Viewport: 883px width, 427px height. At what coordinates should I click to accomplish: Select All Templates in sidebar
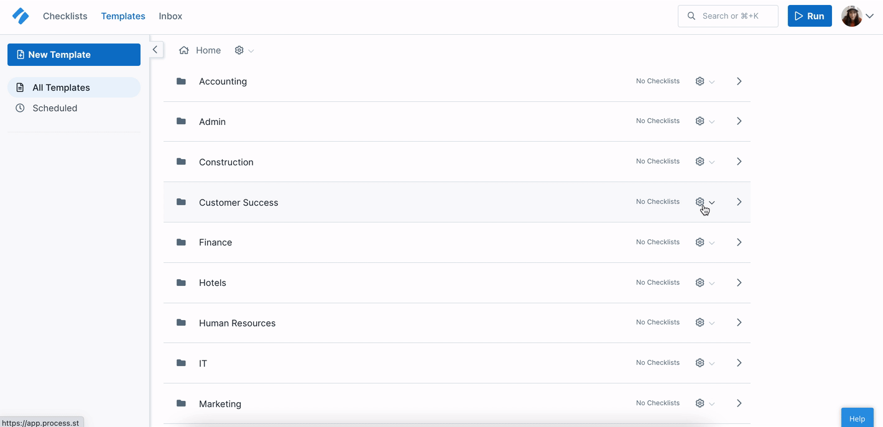coord(74,88)
